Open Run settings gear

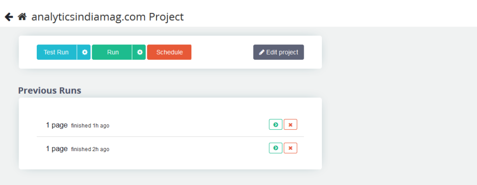coord(139,52)
